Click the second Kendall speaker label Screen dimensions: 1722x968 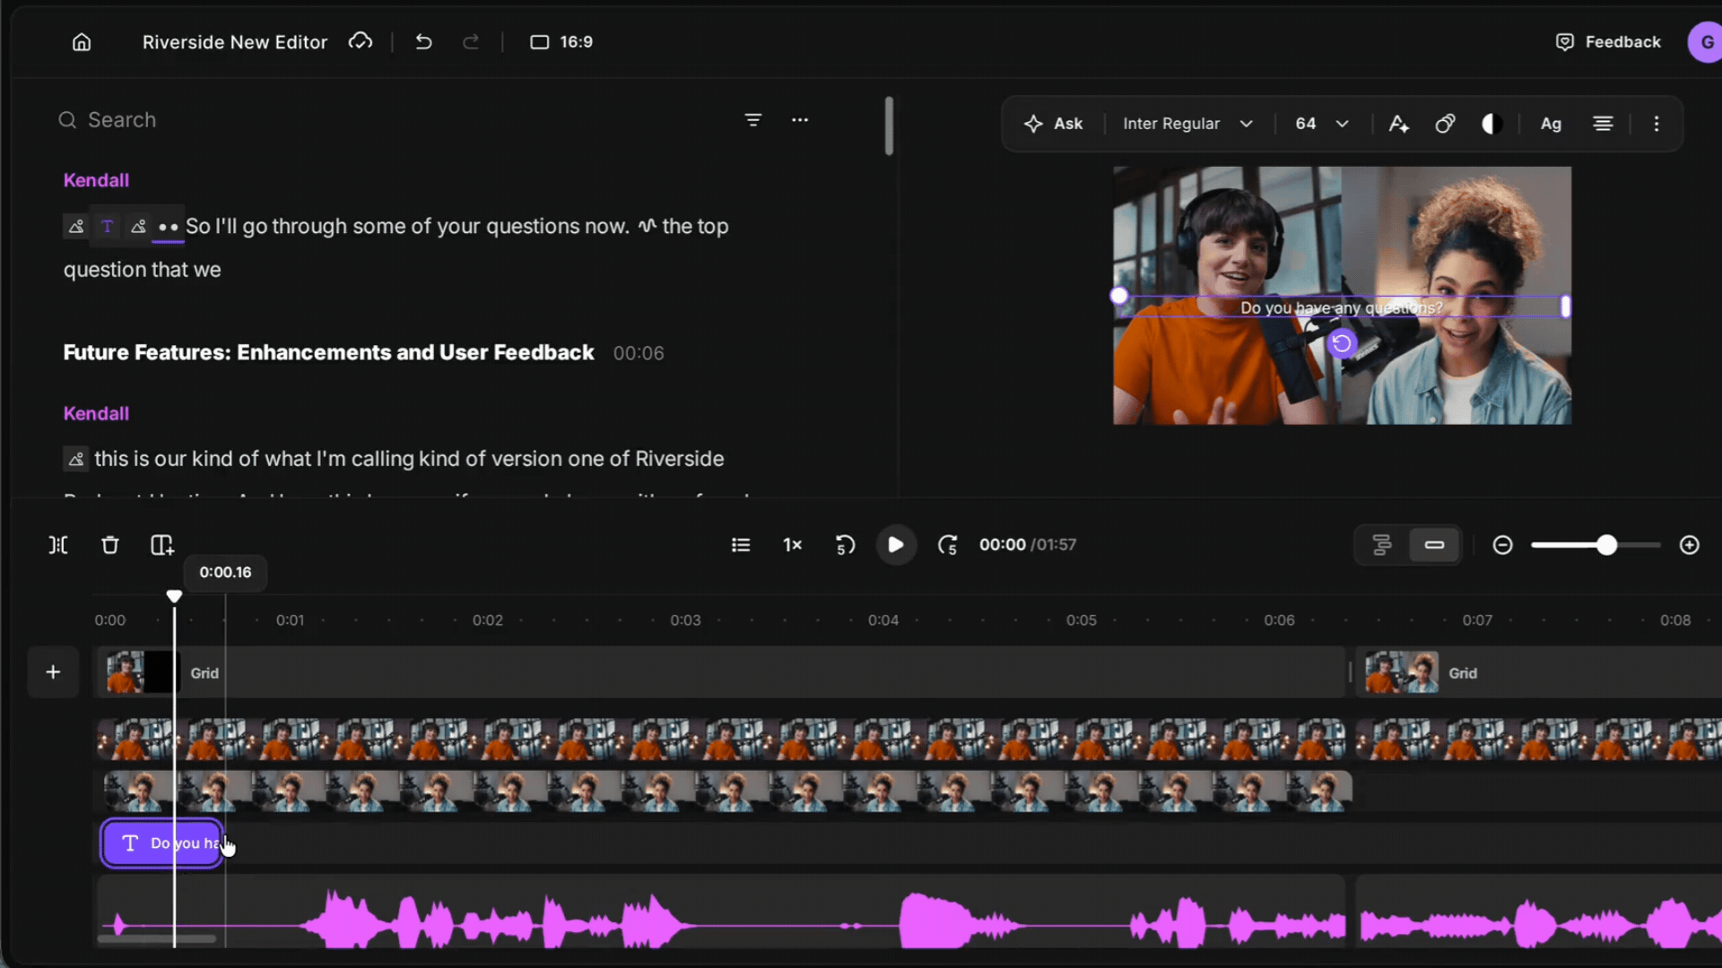pyautogui.click(x=96, y=413)
